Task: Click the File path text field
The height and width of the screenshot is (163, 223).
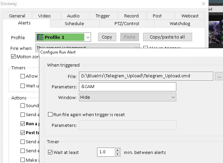Action: 146,76
